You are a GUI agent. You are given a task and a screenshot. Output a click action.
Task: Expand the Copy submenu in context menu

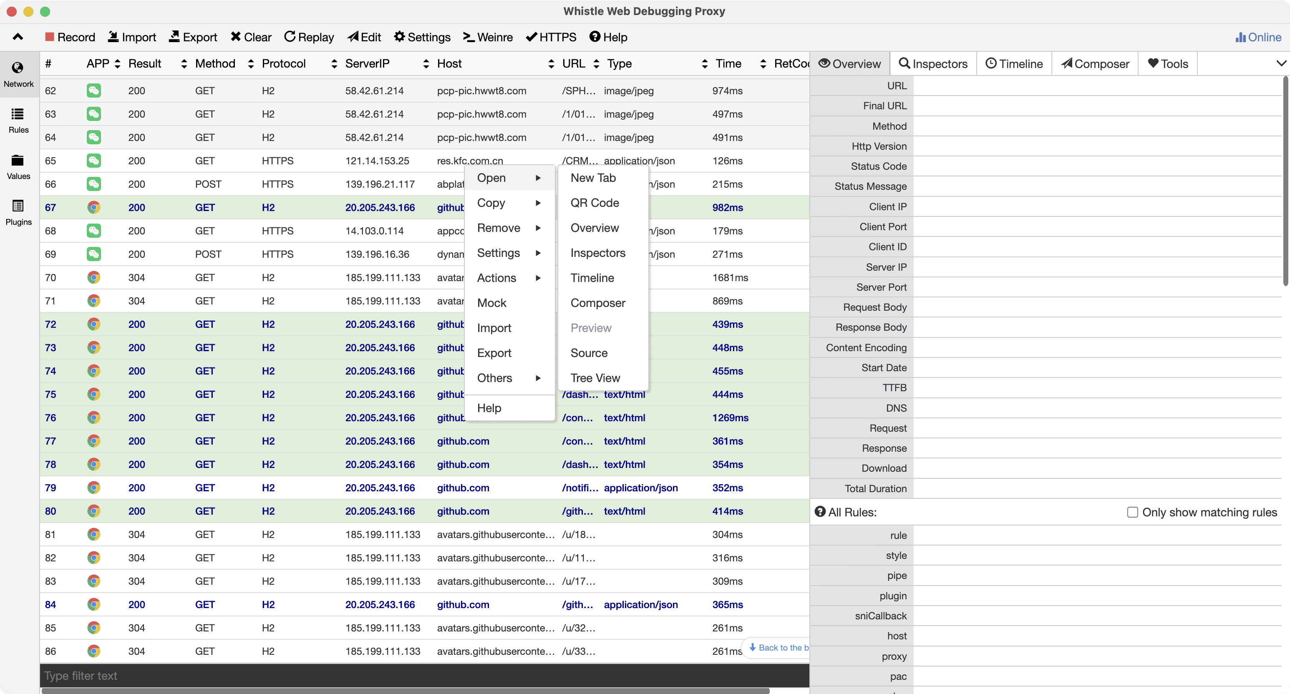coord(510,203)
